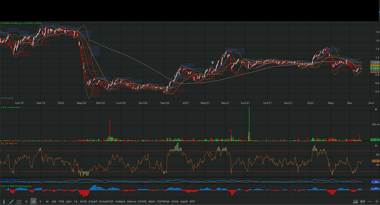Open the ΕΛΛΑΚΤΩΡ symbol tab
Viewport: 380px width, 205px height.
coord(106,202)
